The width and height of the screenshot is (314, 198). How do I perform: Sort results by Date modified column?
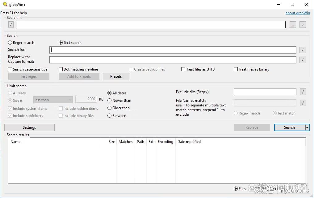pos(189,142)
